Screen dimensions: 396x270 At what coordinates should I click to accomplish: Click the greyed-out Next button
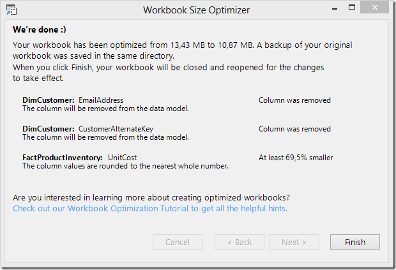click(294, 242)
